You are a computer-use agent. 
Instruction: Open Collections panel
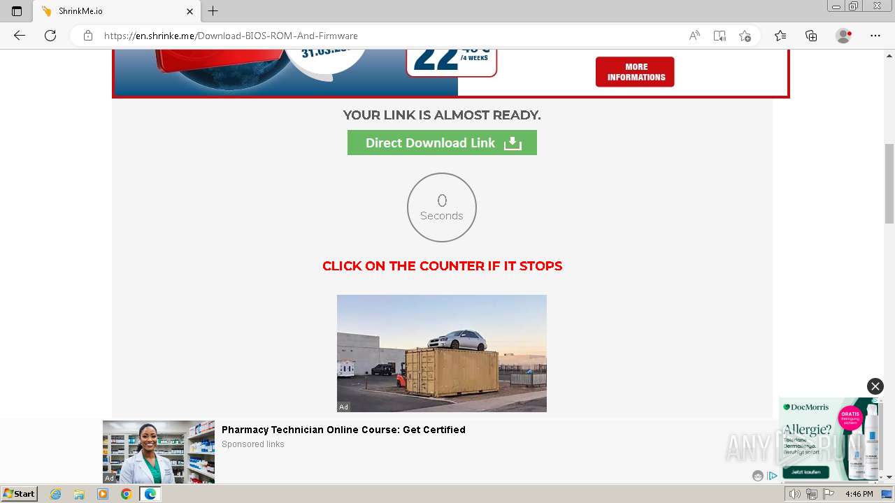[x=811, y=36]
